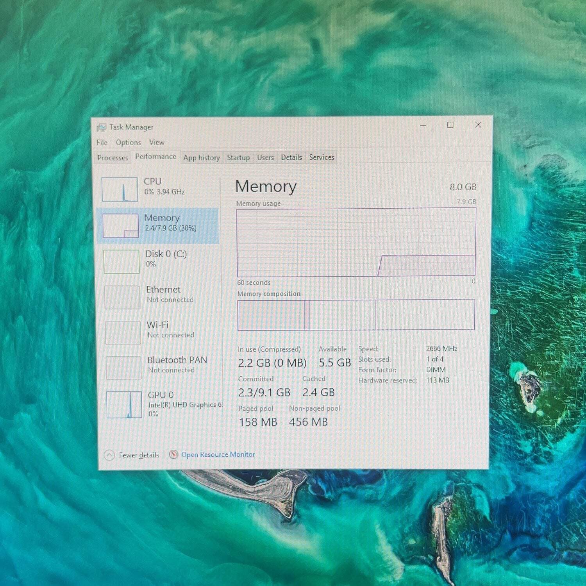The height and width of the screenshot is (586, 586).
Task: Click the Cached 2.4 GB value
Action: [x=318, y=393]
